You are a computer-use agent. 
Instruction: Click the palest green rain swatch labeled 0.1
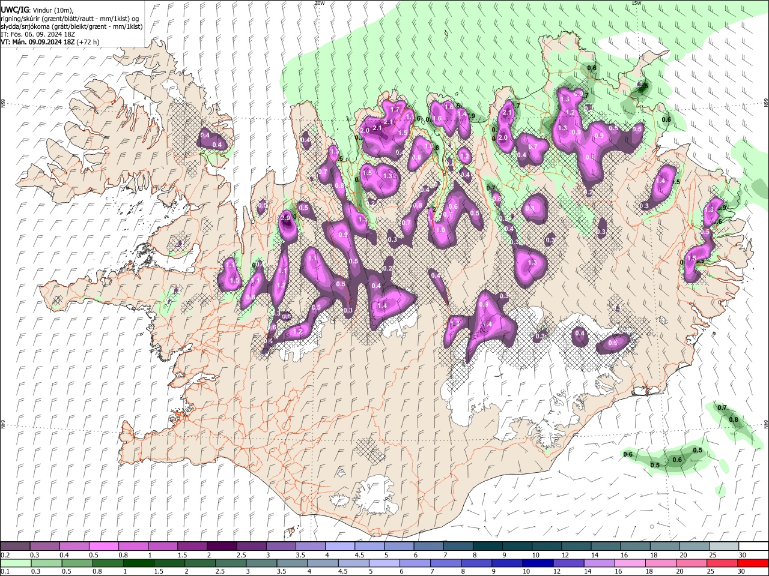pyautogui.click(x=16, y=563)
